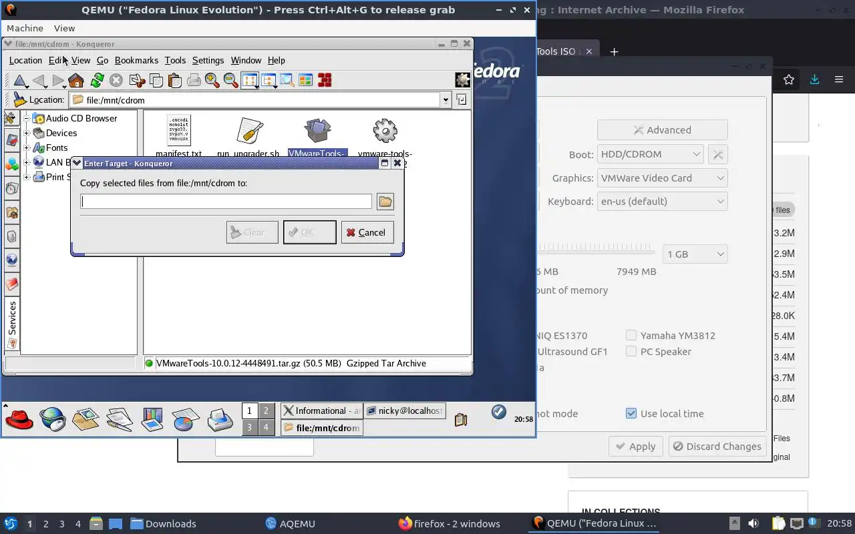
Task: Click Go button beside location bar
Action: point(461,99)
